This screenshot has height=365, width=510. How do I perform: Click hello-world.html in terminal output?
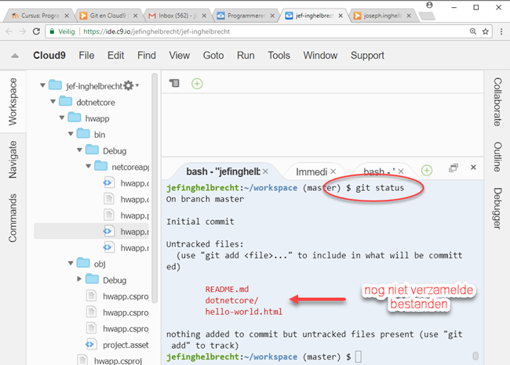click(x=243, y=312)
